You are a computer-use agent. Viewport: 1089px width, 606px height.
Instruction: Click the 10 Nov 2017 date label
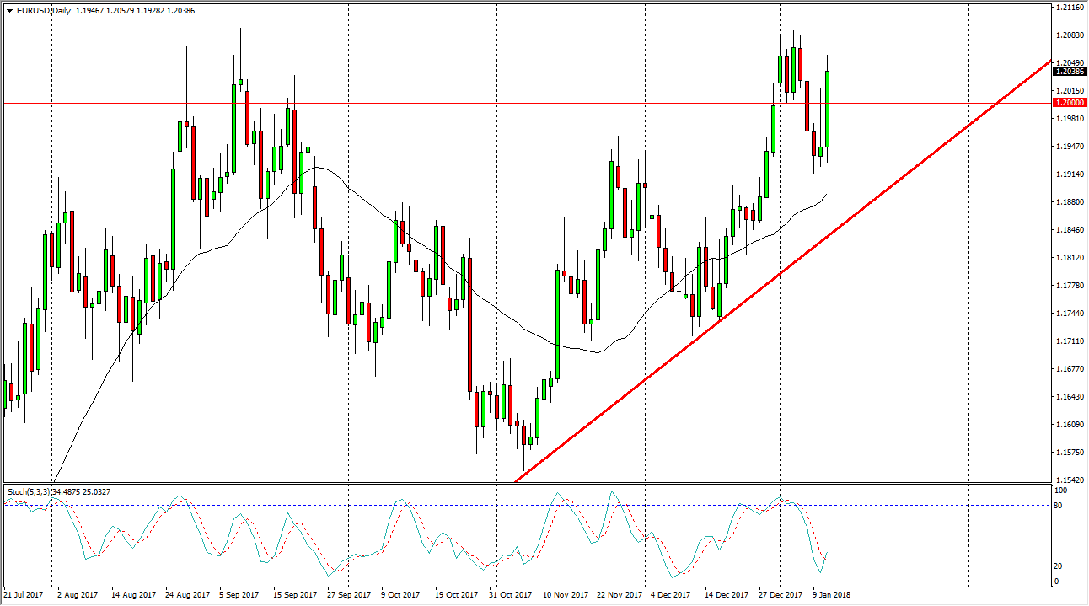565,595
